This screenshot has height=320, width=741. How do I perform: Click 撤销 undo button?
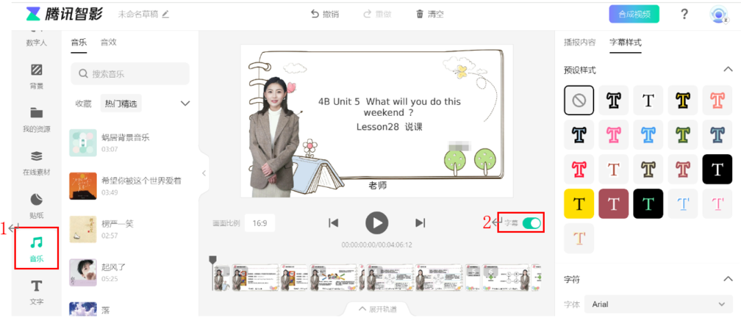(x=325, y=14)
